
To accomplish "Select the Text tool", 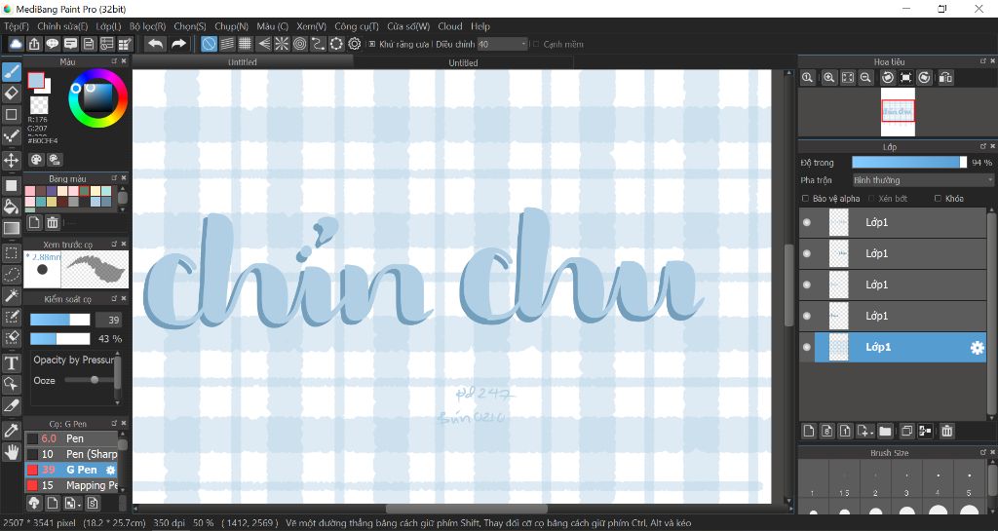I will tap(11, 363).
